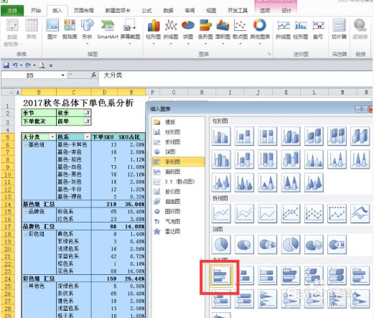Viewport: 374px width, 318px height.
Task: Select the basic Line chart thumbnail
Action: coord(221,213)
